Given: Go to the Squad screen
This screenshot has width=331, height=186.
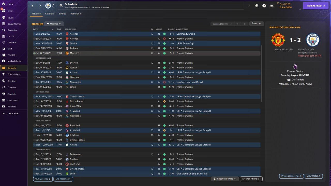Looking at the screenshot, I should tap(10, 18).
